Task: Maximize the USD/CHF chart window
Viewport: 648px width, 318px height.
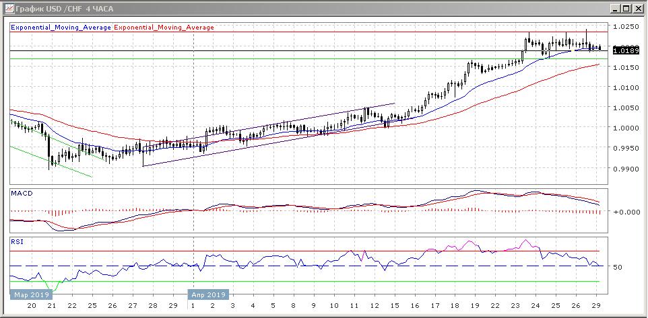Action: 626,9
